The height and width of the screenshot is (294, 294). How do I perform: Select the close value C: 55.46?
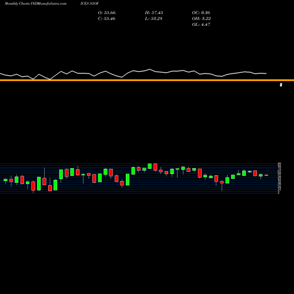pos(106,19)
